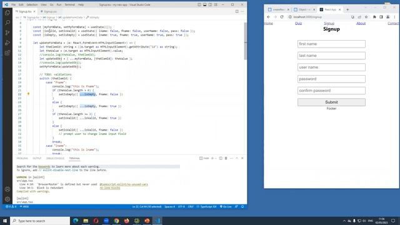Viewport: 400px width, 225px height.
Task: Close the Signup.tsx editor tab
Action: [x=34, y=11]
